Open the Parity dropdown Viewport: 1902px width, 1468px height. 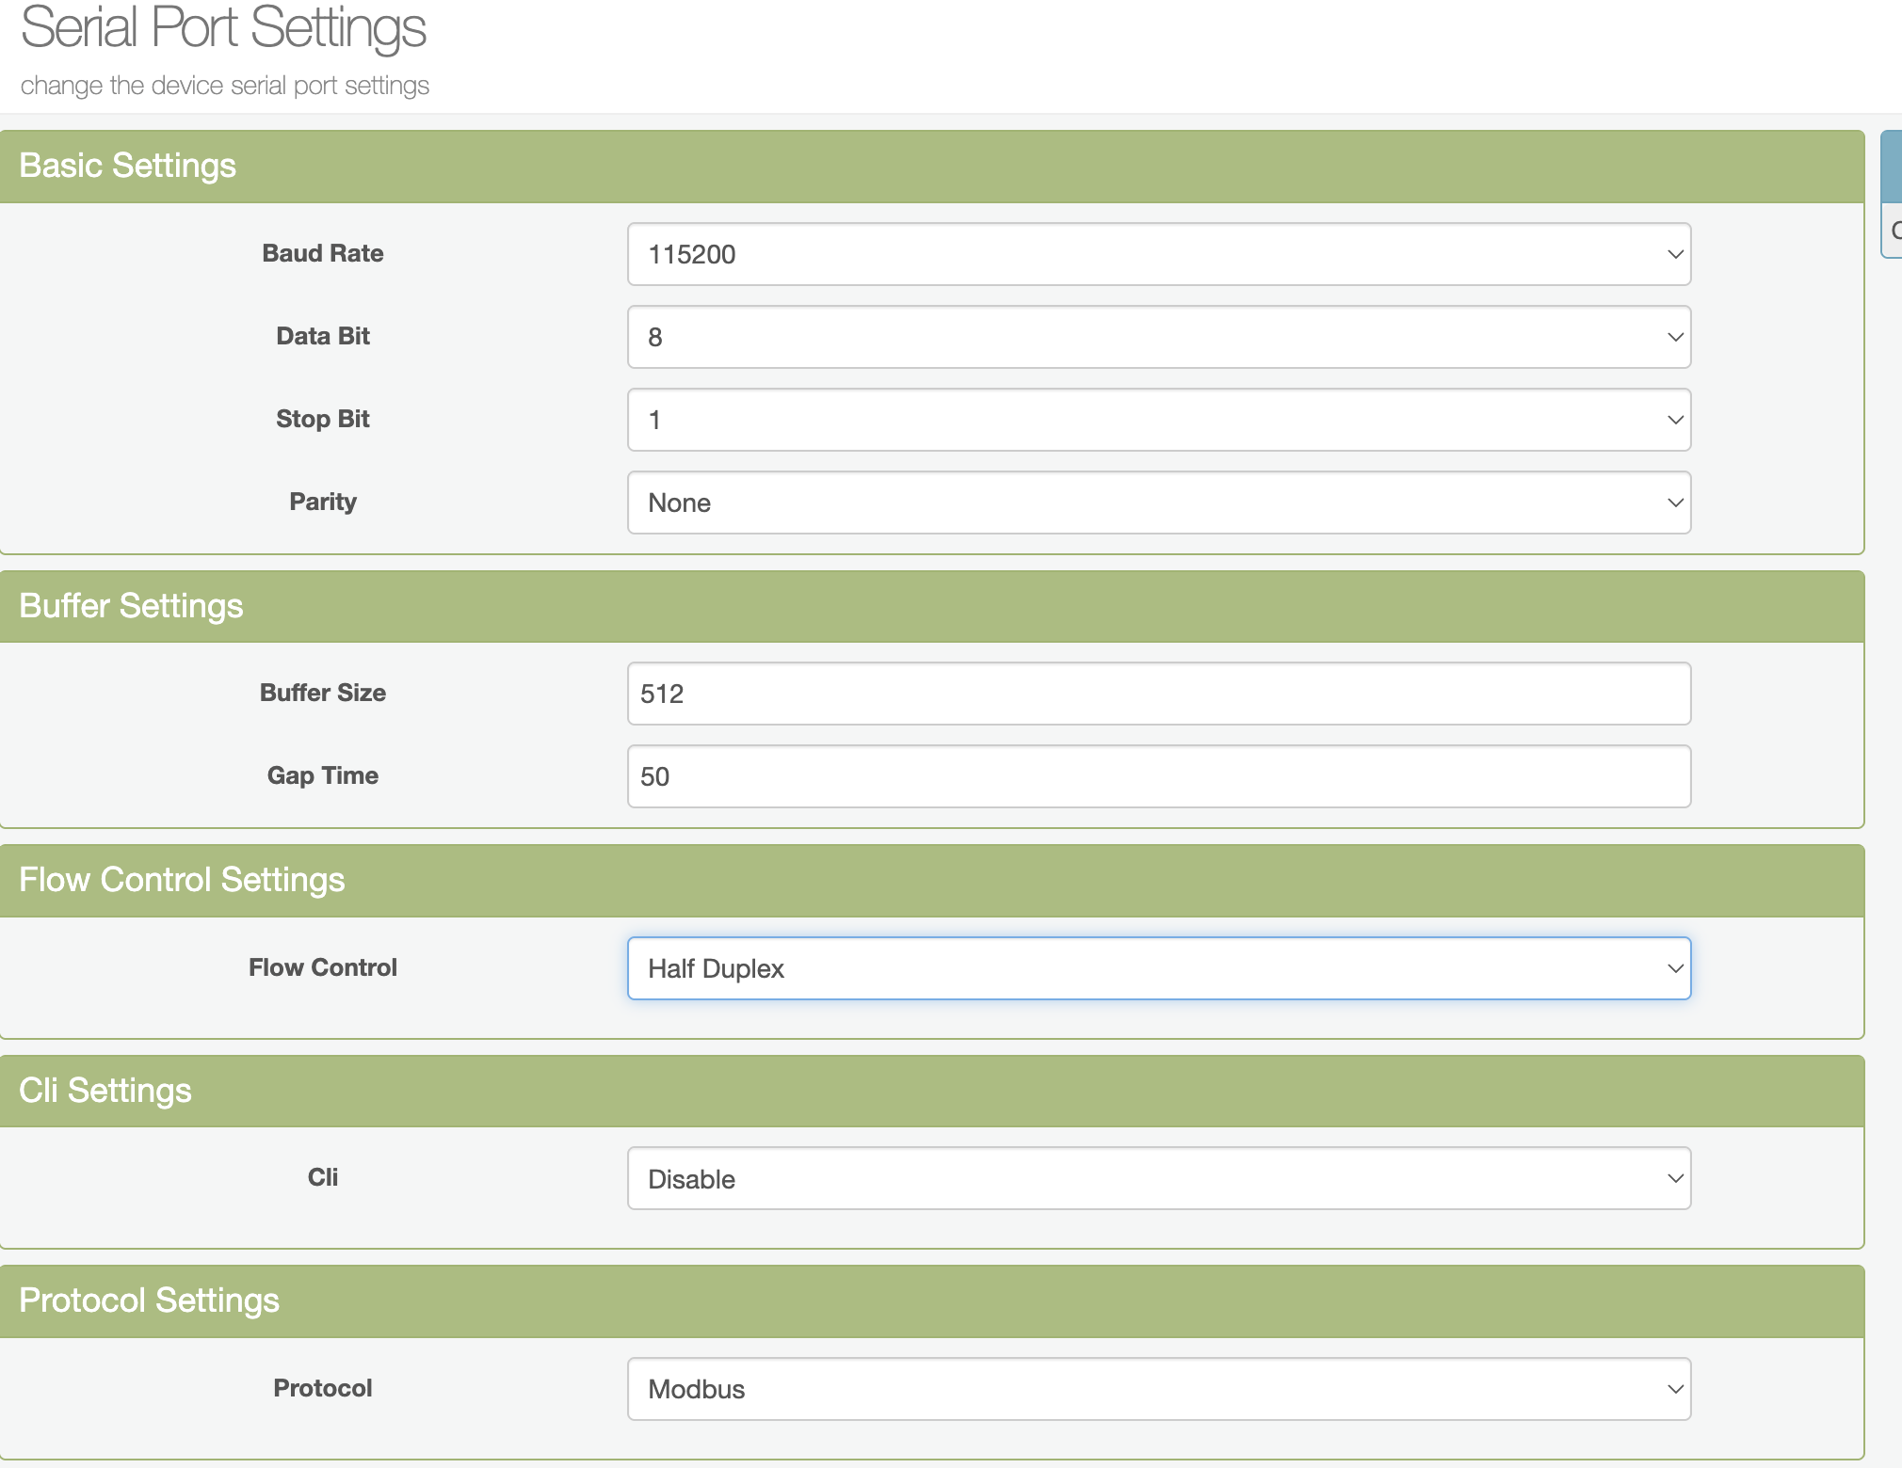[x=1158, y=503]
